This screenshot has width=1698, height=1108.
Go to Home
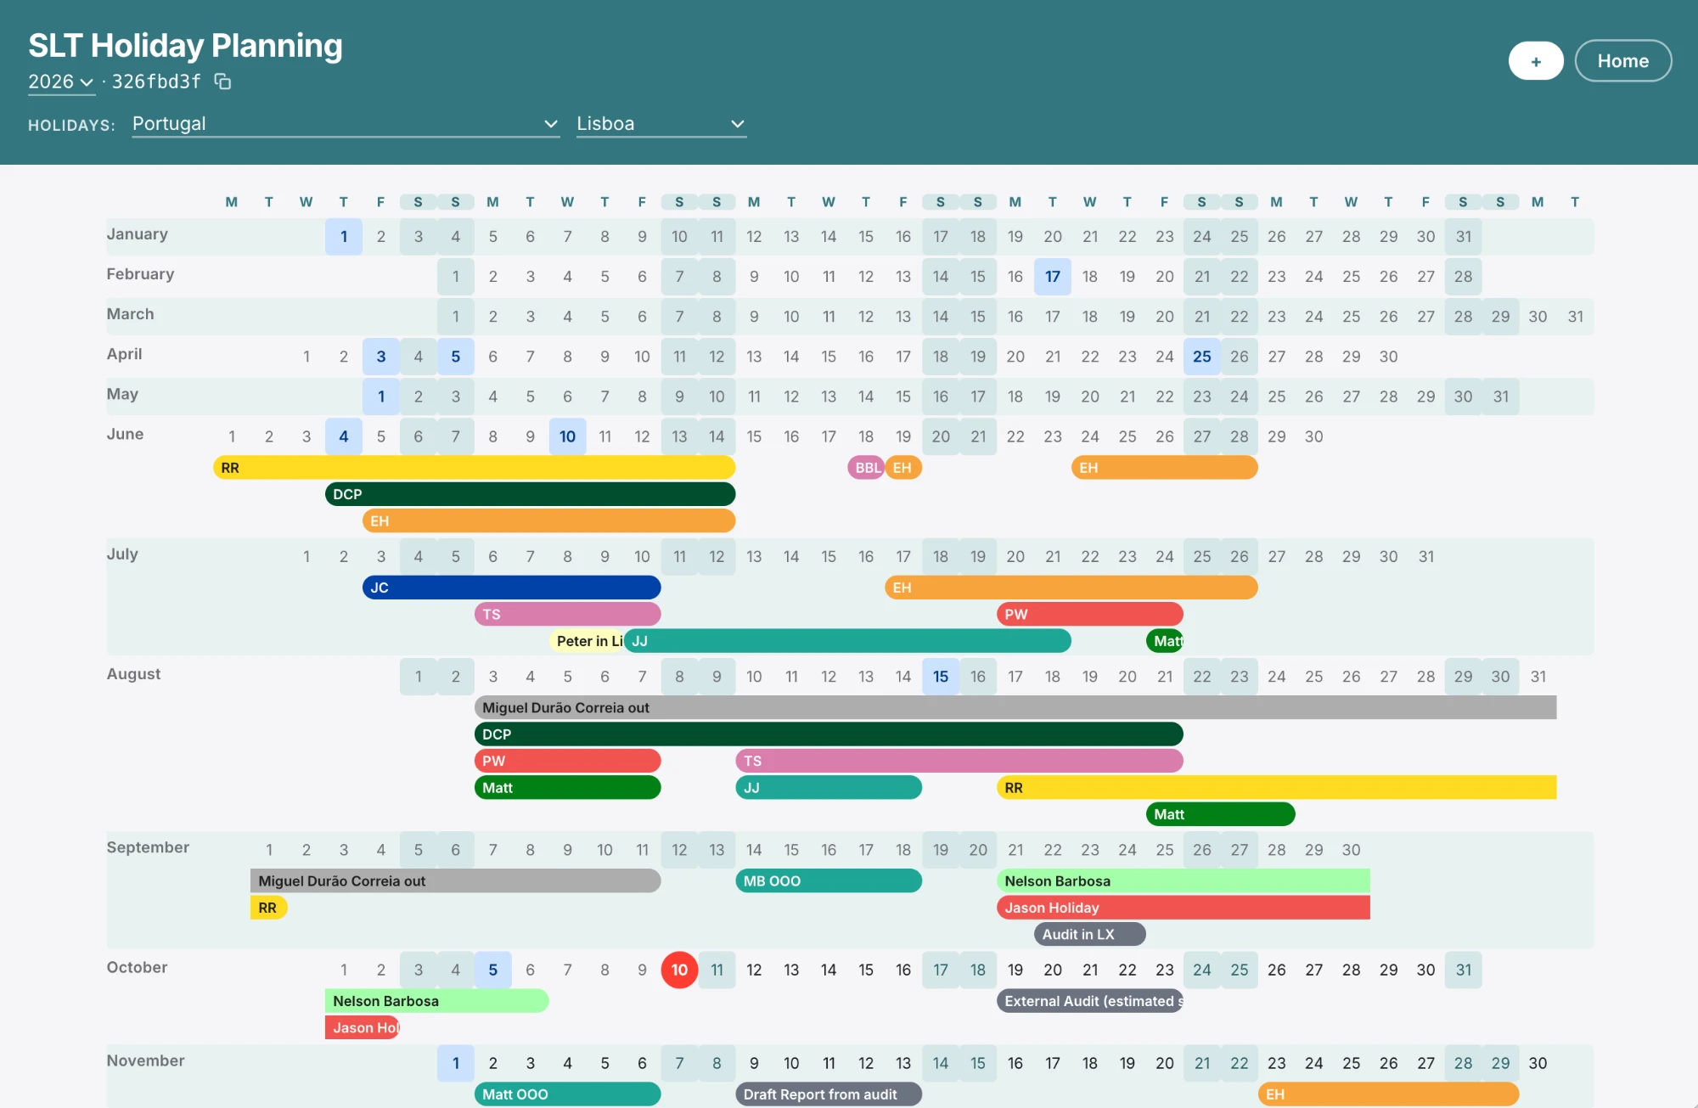[x=1622, y=61]
